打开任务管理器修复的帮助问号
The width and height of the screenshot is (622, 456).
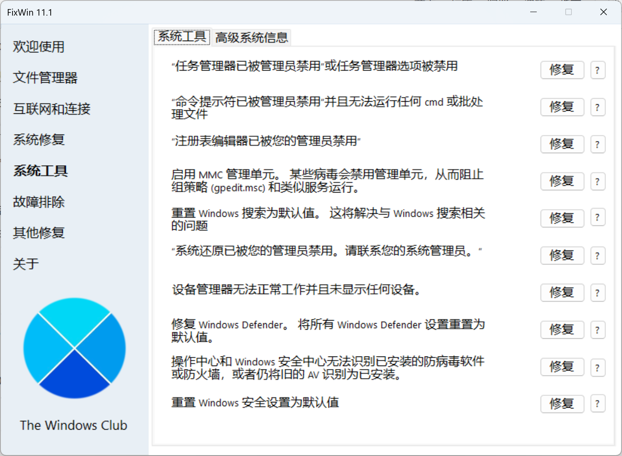(x=598, y=70)
